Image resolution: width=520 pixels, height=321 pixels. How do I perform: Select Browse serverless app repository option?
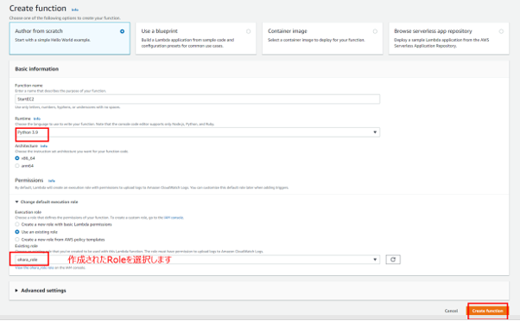point(448,39)
